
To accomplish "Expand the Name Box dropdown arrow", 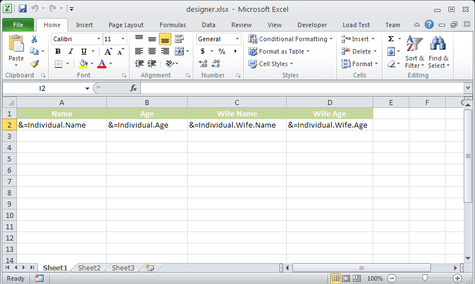I will pyautogui.click(x=87, y=88).
